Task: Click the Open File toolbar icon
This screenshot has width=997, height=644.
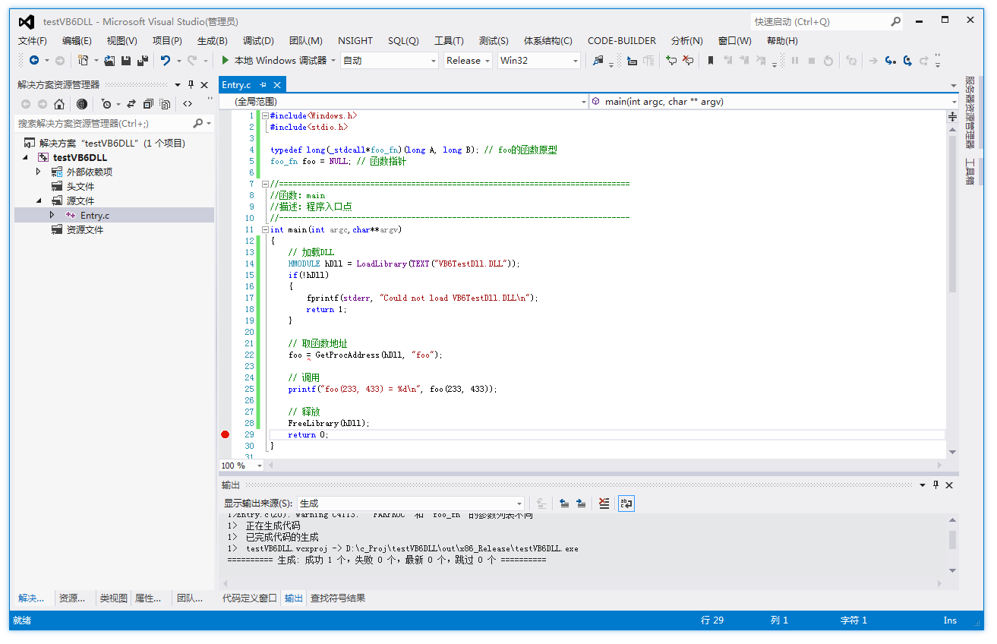Action: pos(109,60)
